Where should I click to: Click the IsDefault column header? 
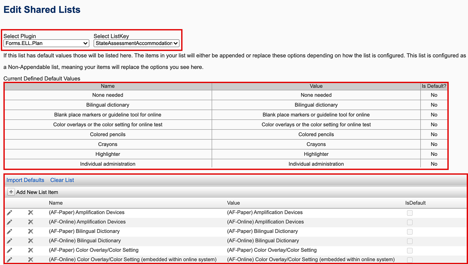click(415, 203)
